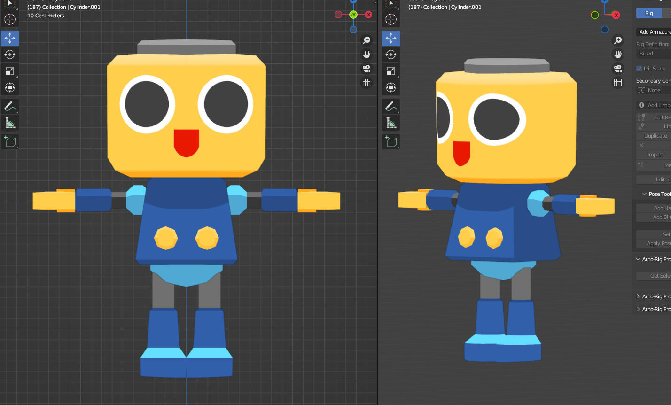Open the Biped rig definition dropdown
The image size is (671, 405).
(x=654, y=54)
